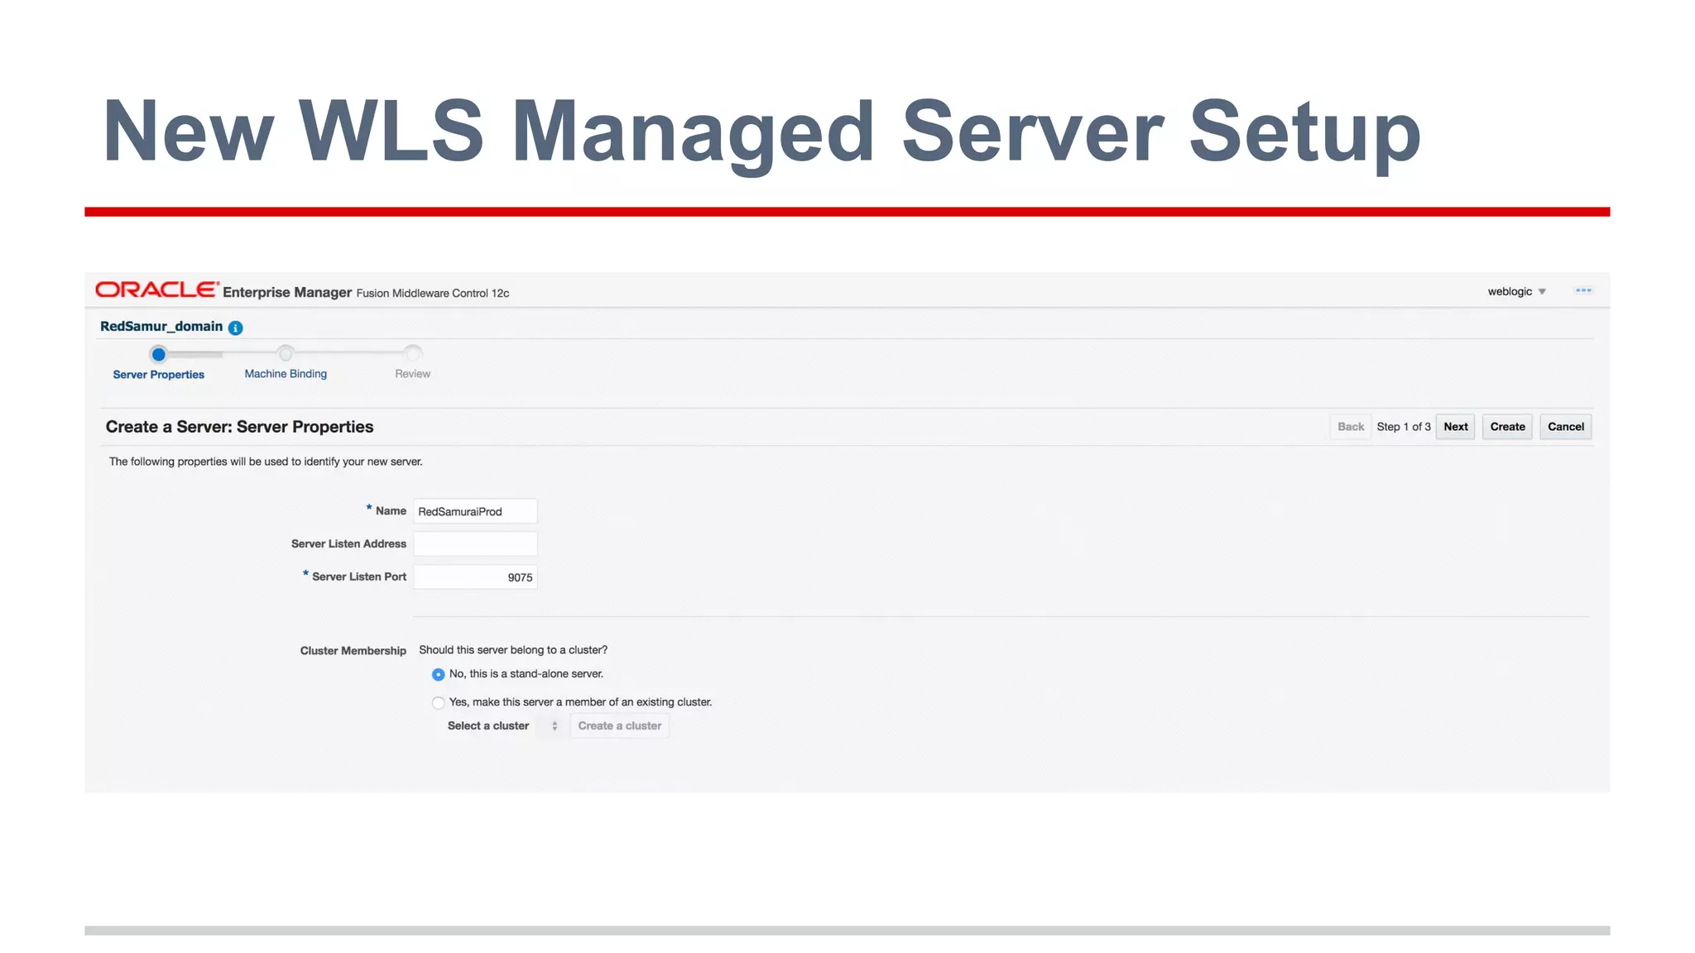Viewport: 1695px width, 953px height.
Task: Select No, this is a stand-alone server
Action: (438, 675)
